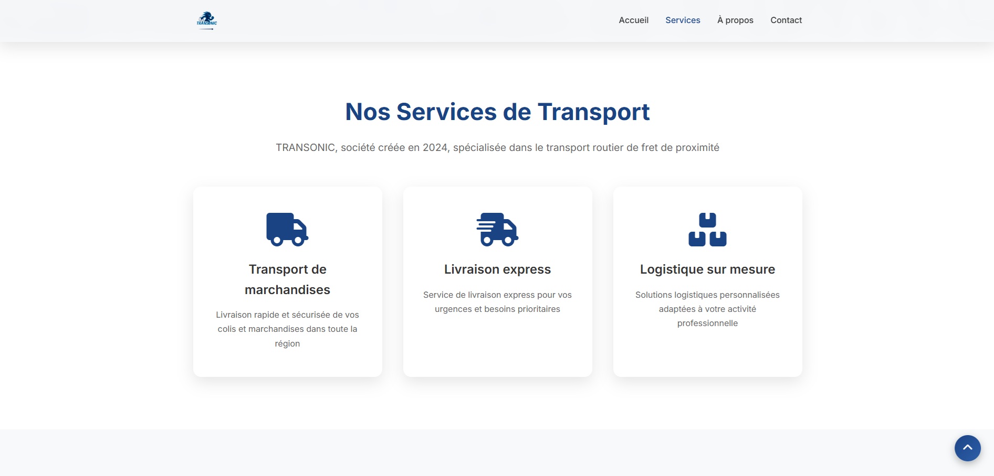Click the Transport de marchandises card title
Viewport: 994px width, 476px height.
tap(287, 279)
